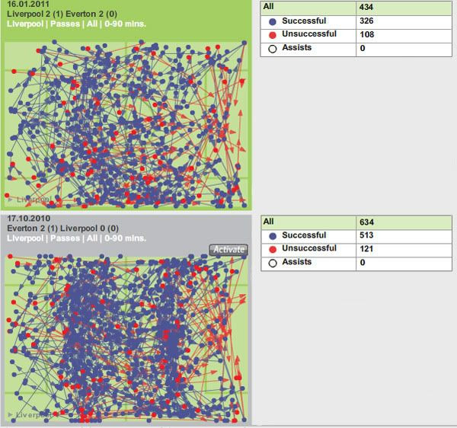The image size is (457, 428).
Task: Click the successful count 513
Action: 366,235
